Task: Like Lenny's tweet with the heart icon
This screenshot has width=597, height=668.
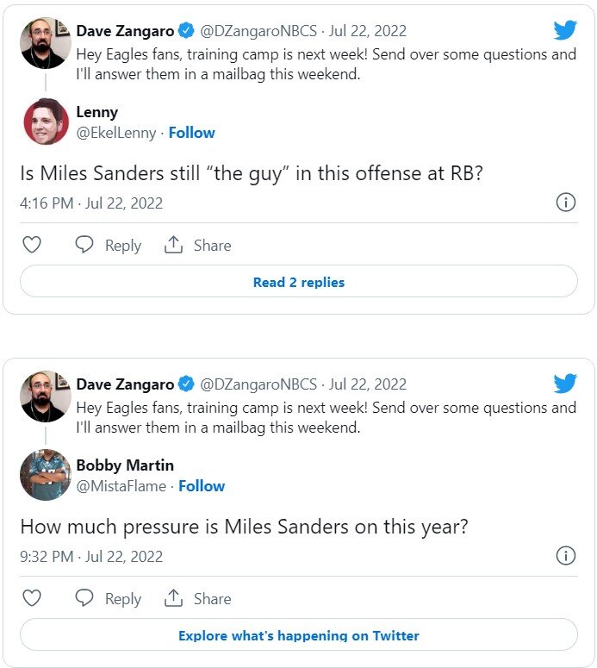Action: tap(32, 245)
